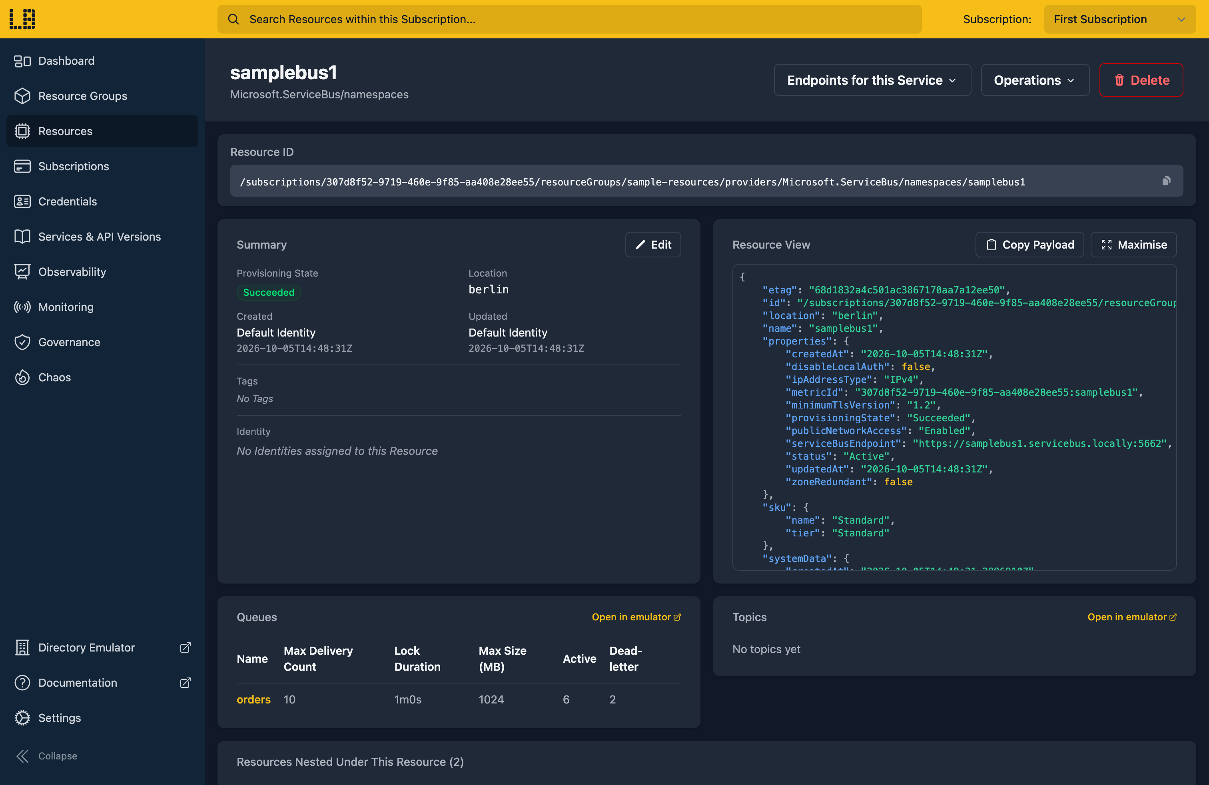Click the Settings gear icon

22,717
